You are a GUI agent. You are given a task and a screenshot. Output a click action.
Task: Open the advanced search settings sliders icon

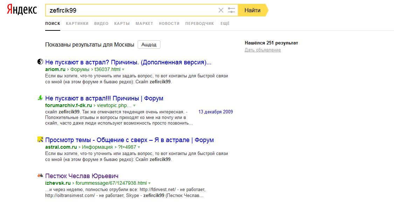point(231,10)
